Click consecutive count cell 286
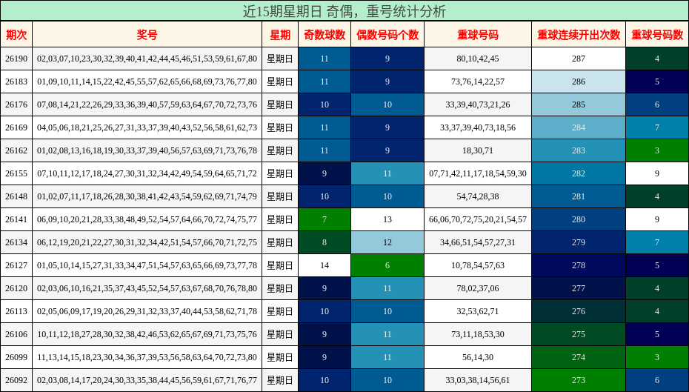Screen dimensions: 689x392 (x=579, y=82)
